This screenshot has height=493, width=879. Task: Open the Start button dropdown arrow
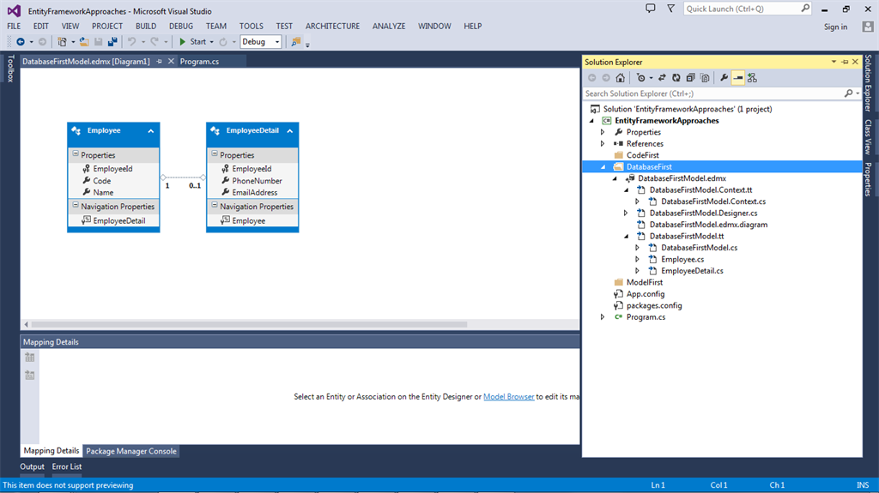(211, 42)
